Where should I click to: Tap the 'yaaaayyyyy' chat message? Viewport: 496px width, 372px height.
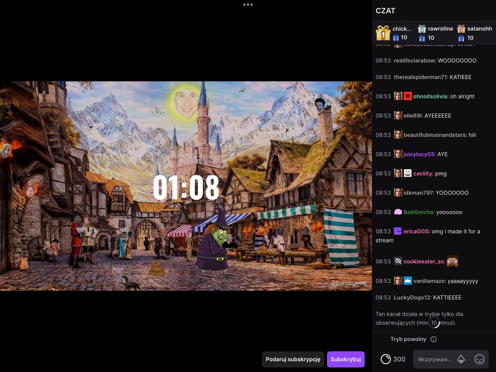pyautogui.click(x=463, y=281)
